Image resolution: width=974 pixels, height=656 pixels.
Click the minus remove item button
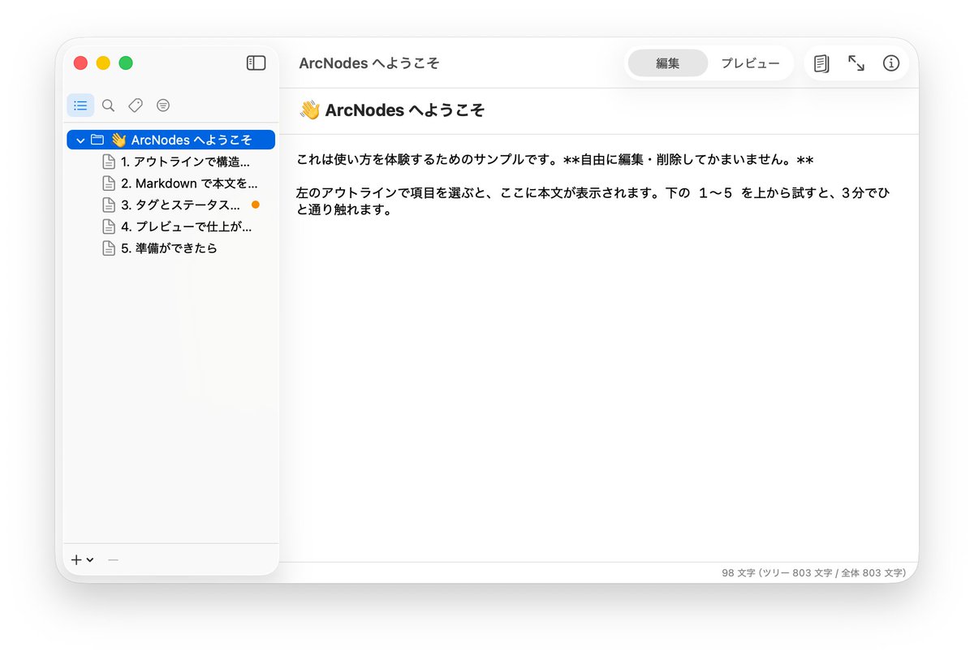pos(113,559)
